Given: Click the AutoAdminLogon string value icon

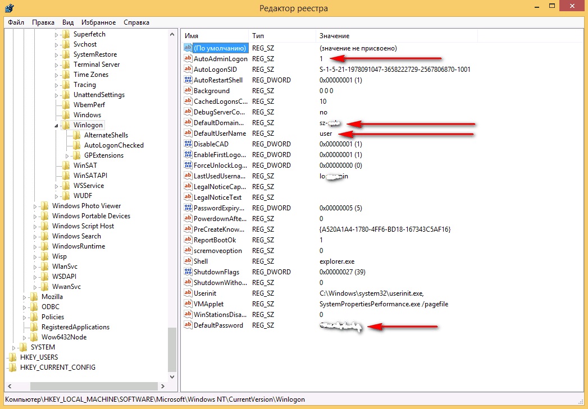Looking at the screenshot, I should (188, 58).
